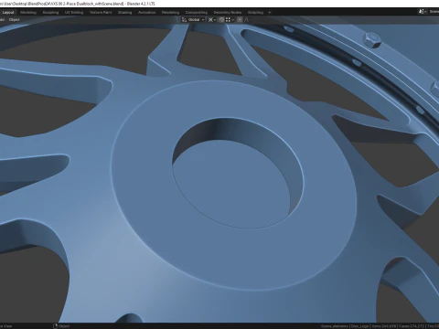The width and height of the screenshot is (439, 329).
Task: Click the transform orientation axes icon
Action: [184, 19]
